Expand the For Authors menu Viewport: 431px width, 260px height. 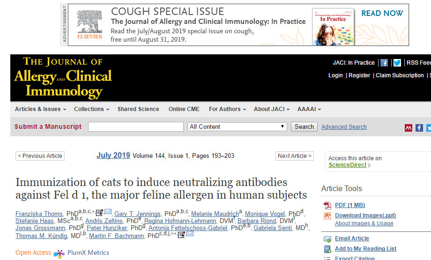tap(227, 109)
